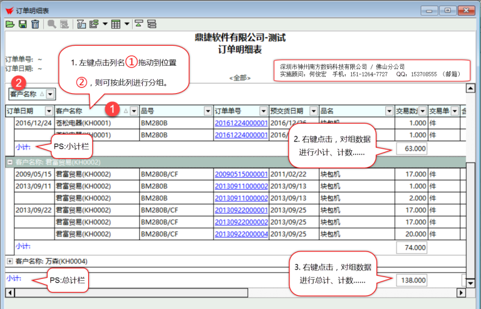
Task: Open first 20161224000001 order link
Action: coord(241,123)
